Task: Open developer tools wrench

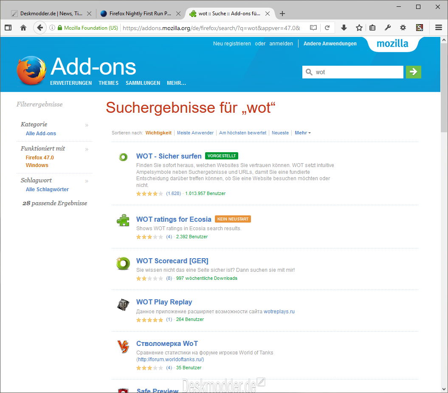Action: tap(387, 28)
